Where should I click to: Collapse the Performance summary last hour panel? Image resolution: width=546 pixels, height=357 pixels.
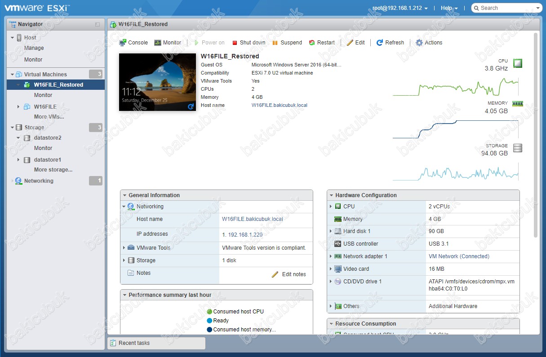pyautogui.click(x=124, y=295)
